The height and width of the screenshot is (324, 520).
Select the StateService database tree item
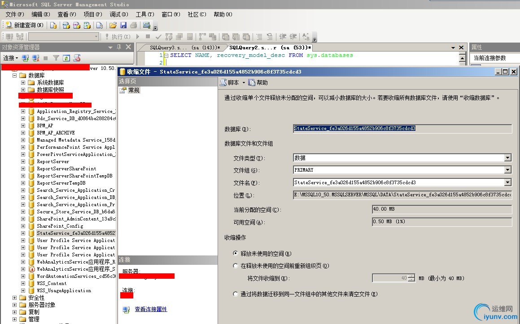point(76,233)
